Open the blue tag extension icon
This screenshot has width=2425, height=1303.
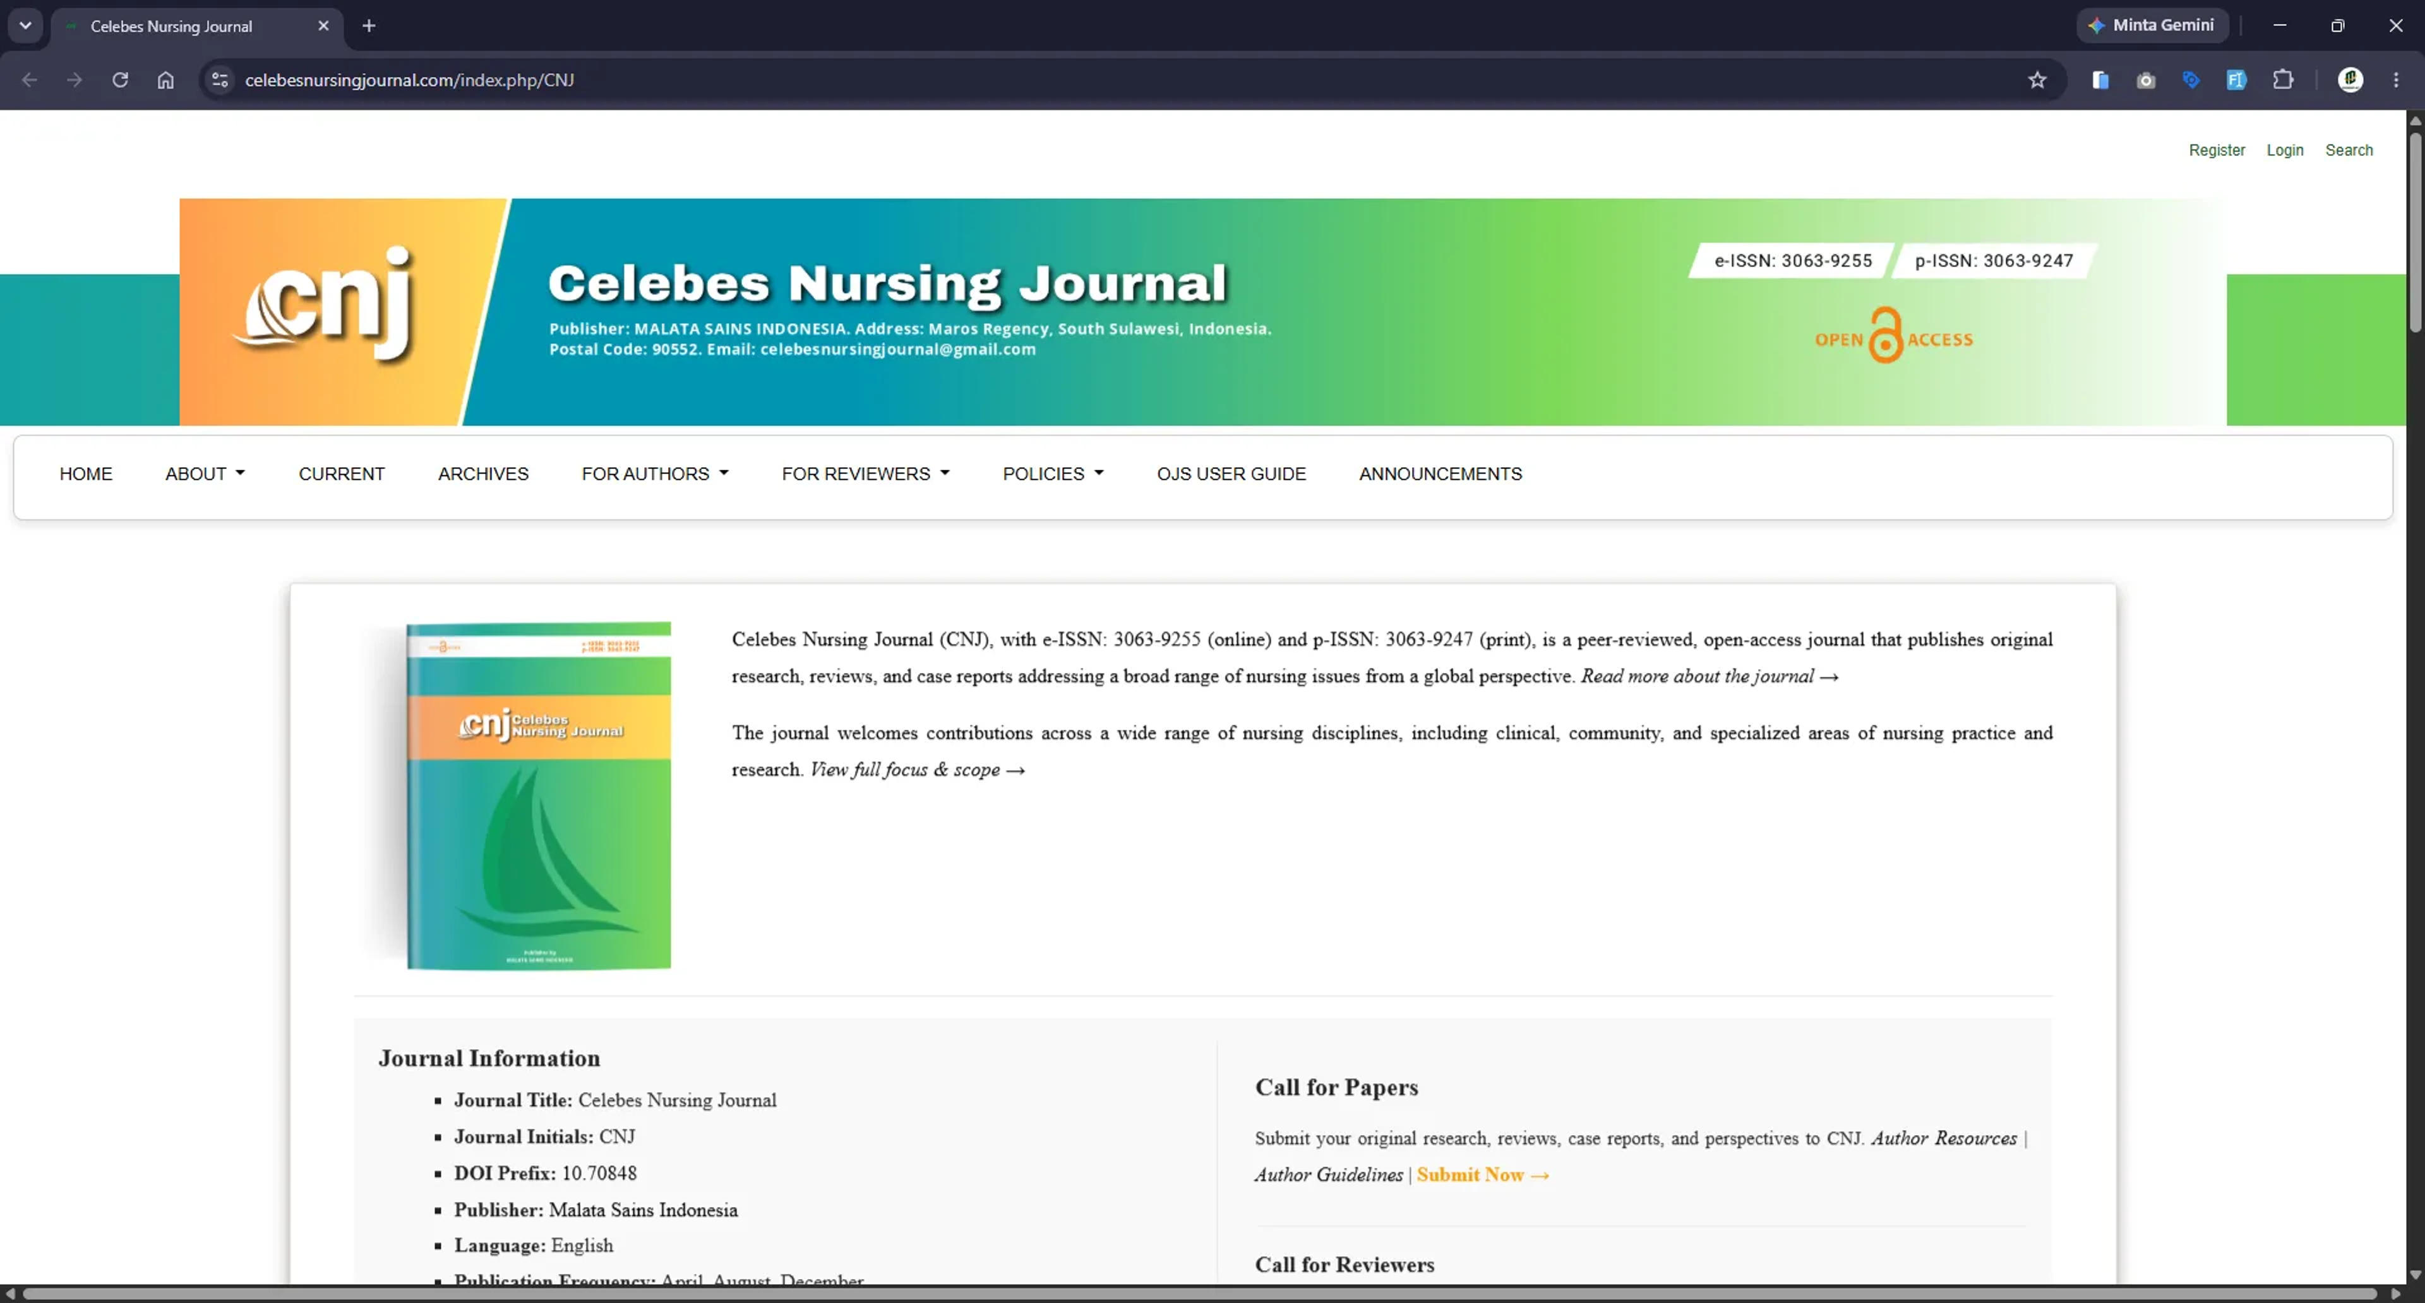2191,80
